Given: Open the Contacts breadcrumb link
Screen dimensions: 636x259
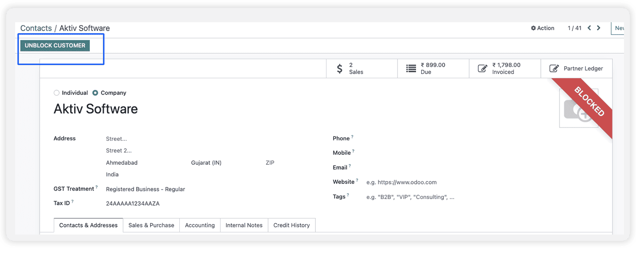Looking at the screenshot, I should 36,28.
